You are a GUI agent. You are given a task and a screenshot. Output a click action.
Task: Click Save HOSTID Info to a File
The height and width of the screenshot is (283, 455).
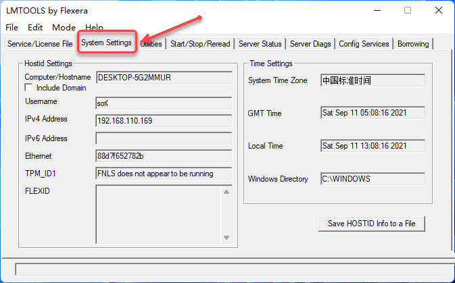pyautogui.click(x=371, y=224)
